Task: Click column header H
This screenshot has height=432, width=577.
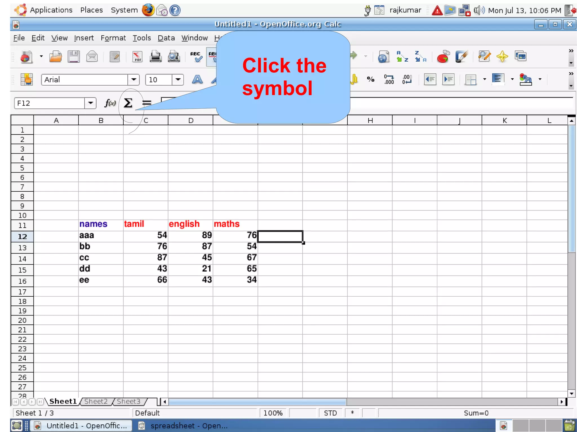Action: coord(370,120)
